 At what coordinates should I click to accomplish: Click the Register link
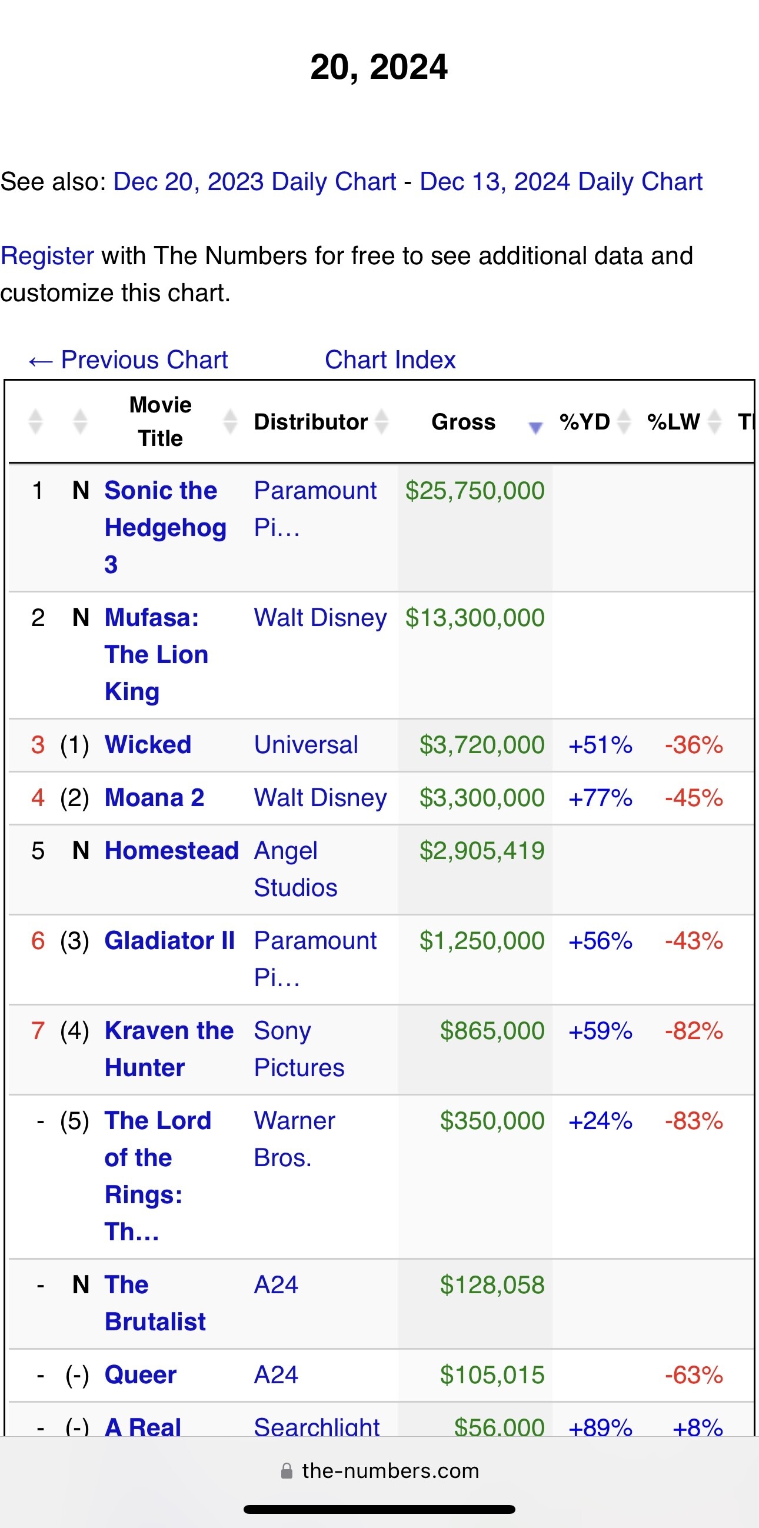point(47,256)
